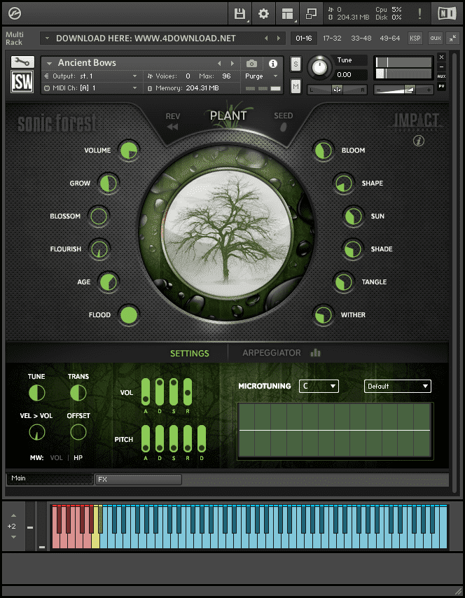The image size is (465, 598).
Task: Click the arpeggiator bars icon
Action: coord(315,353)
